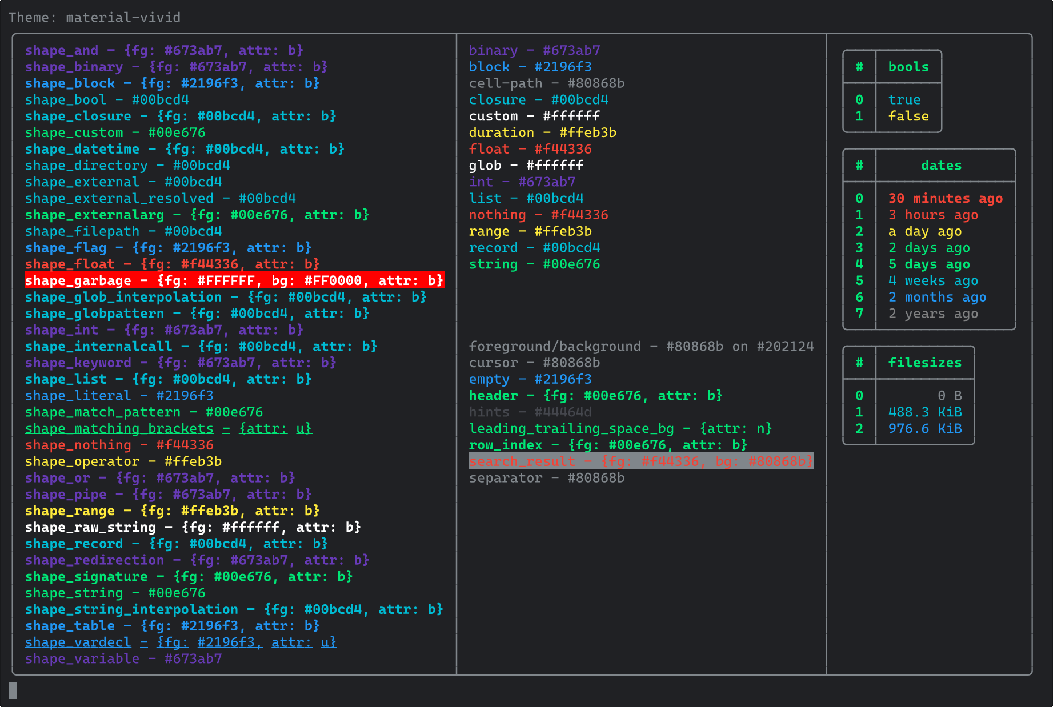
Task: Click the 'false' cell in bools
Action: 908,117
